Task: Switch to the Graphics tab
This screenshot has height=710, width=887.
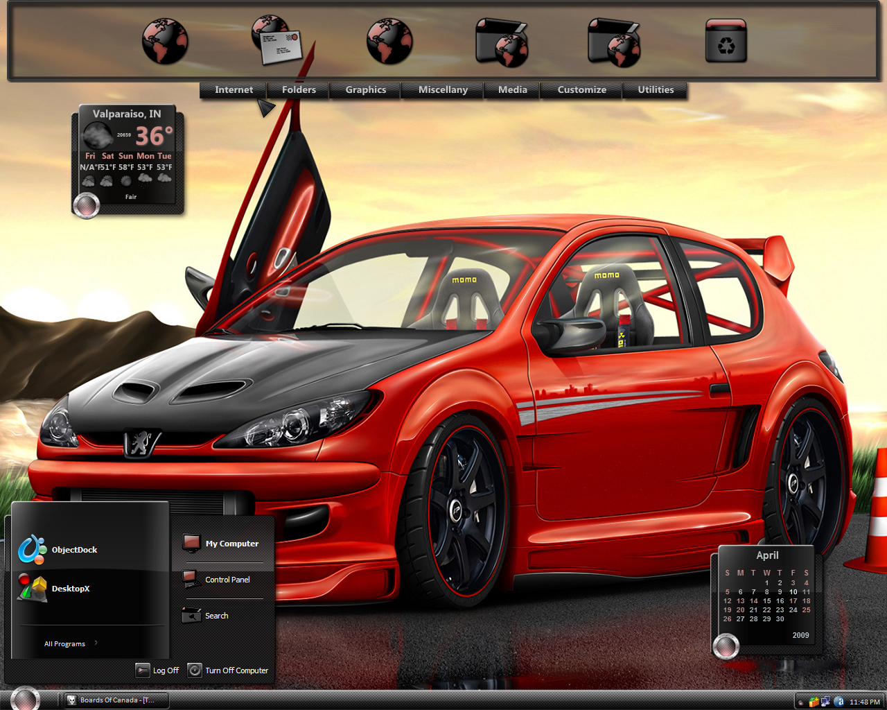Action: (x=366, y=90)
